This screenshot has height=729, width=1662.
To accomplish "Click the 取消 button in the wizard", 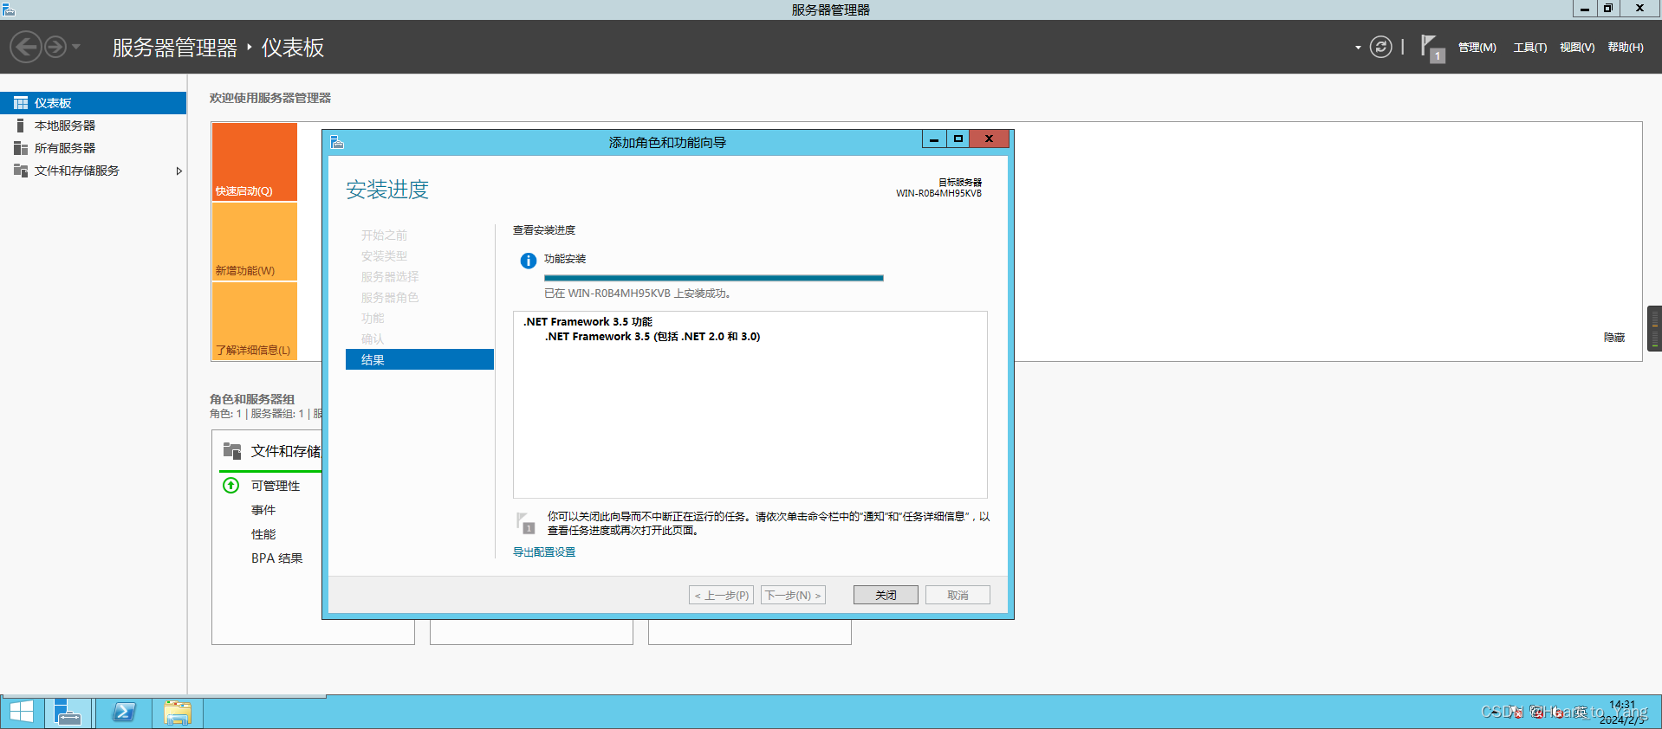I will pos(958,595).
